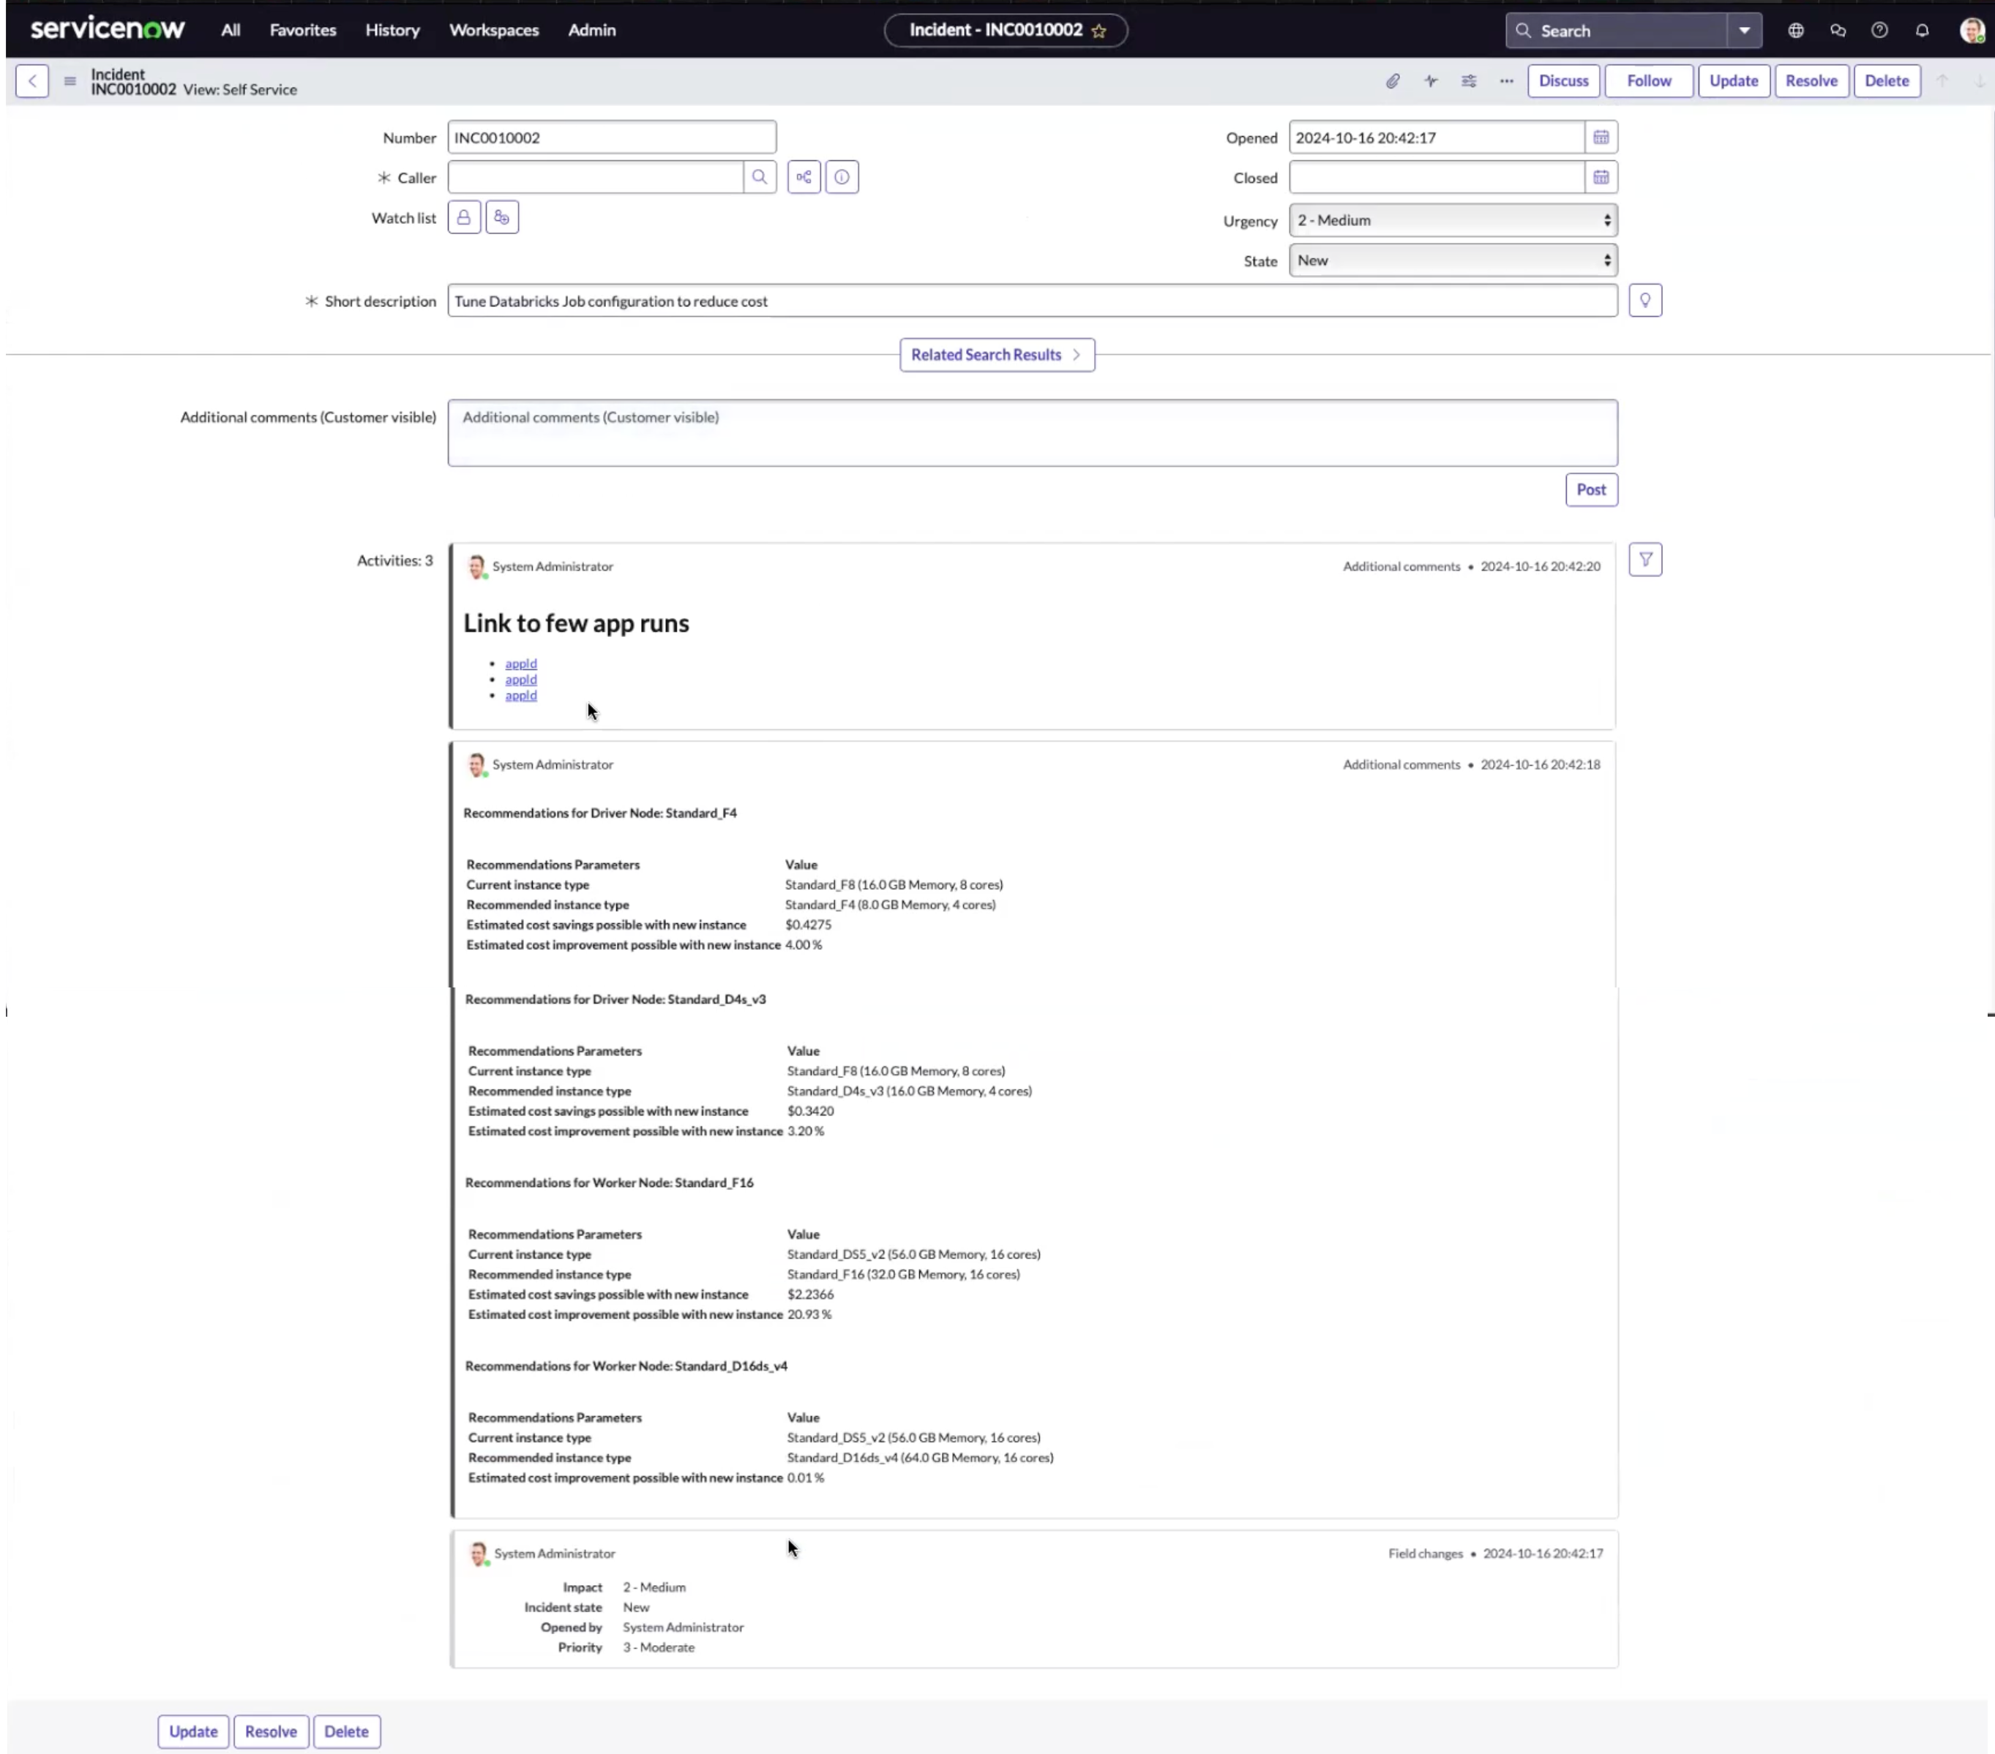Image resolution: width=1995 pixels, height=1754 pixels.
Task: Open the notifications bell icon
Action: pos(1922,30)
